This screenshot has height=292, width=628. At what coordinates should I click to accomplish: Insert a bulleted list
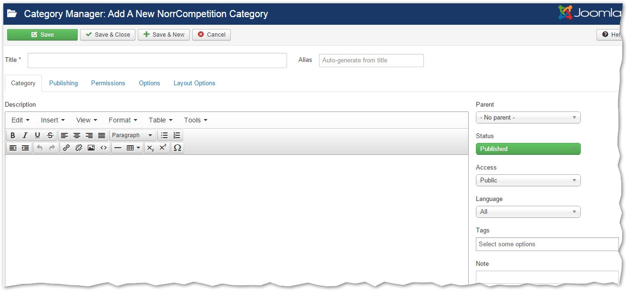(165, 135)
